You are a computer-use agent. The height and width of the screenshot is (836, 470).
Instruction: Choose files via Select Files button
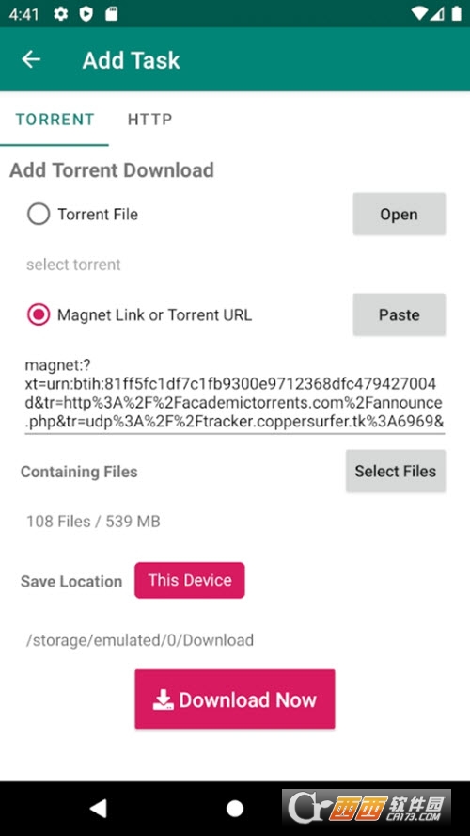point(396,471)
